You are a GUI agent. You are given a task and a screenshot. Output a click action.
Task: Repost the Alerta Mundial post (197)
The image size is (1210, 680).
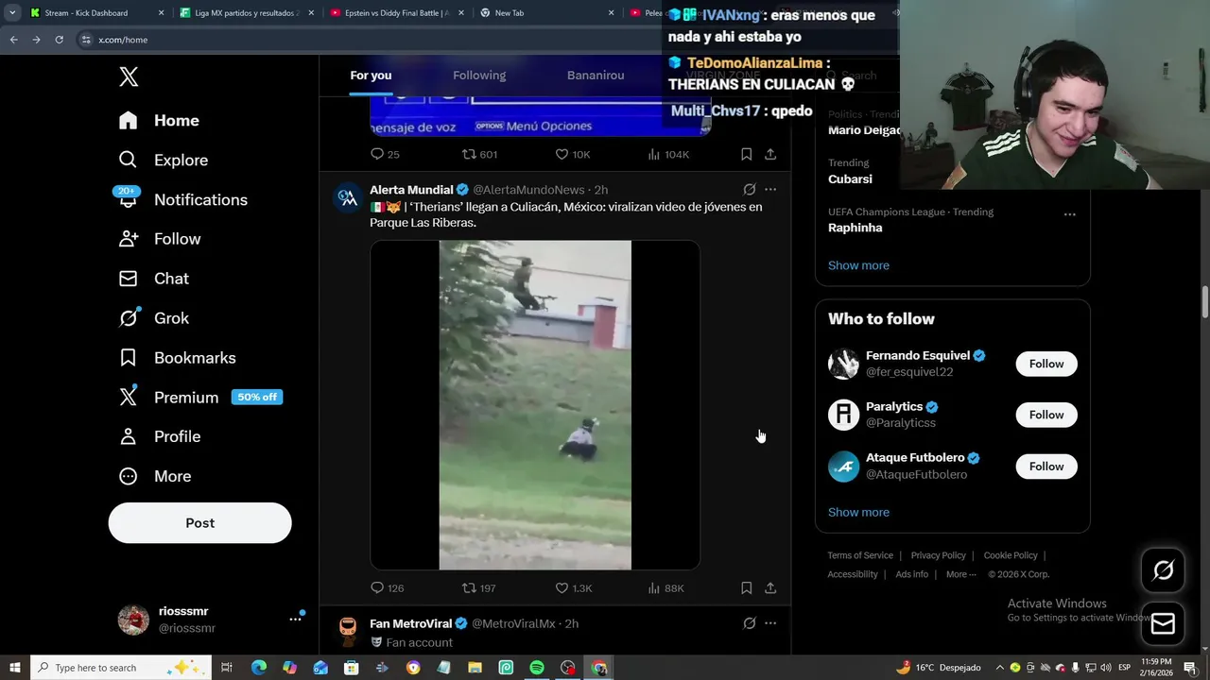pos(478,587)
